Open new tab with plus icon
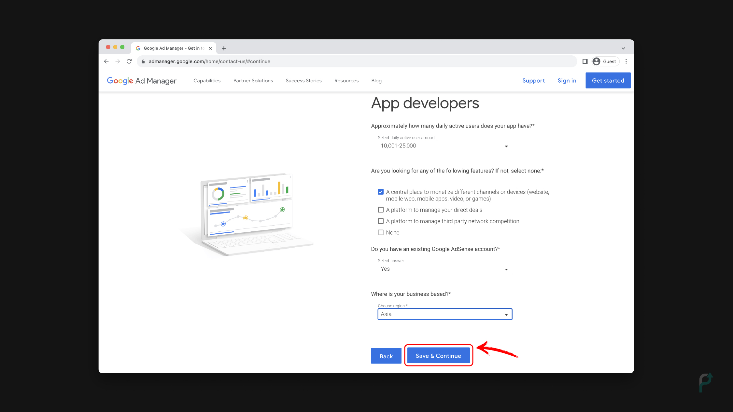The image size is (733, 412). click(x=224, y=48)
